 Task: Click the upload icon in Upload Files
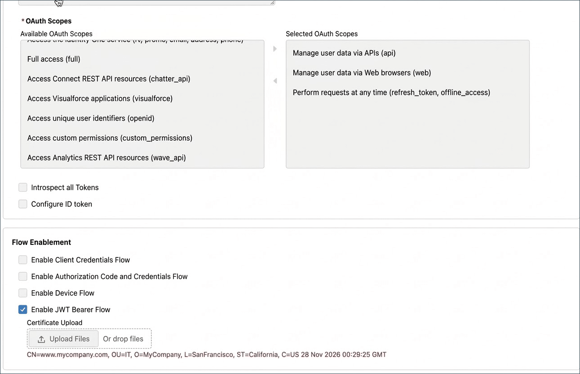(x=41, y=339)
